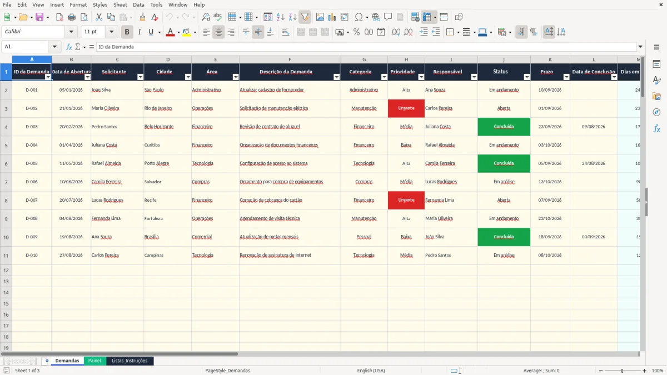The width and height of the screenshot is (667, 375).
Task: Open the Cidade column filter dropdown
Action: 188,77
